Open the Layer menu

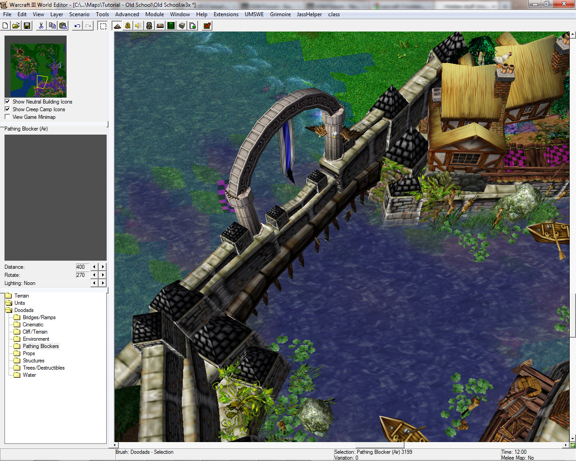57,14
